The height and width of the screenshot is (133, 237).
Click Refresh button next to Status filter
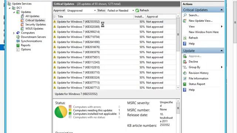click(142, 10)
